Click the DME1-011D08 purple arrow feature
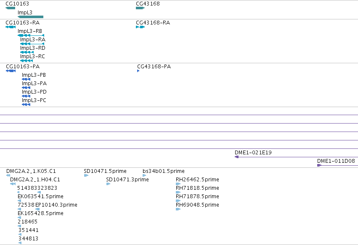The width and height of the screenshot is (358, 245). 338,165
